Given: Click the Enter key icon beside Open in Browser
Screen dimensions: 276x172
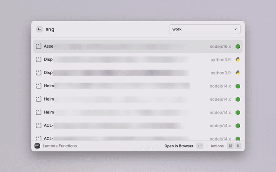Looking at the screenshot, I should [200, 146].
